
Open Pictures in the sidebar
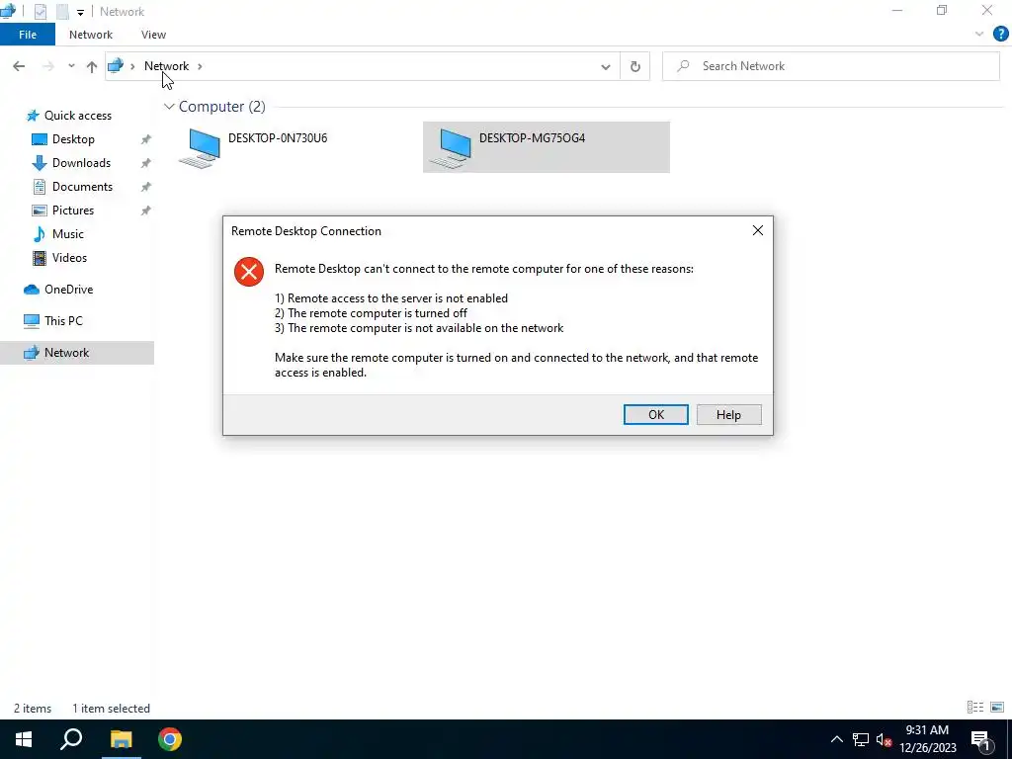[73, 211]
